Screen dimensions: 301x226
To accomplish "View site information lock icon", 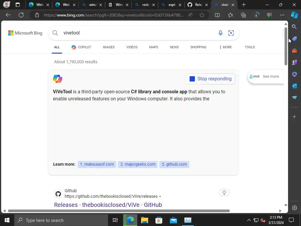I will 37,15.
